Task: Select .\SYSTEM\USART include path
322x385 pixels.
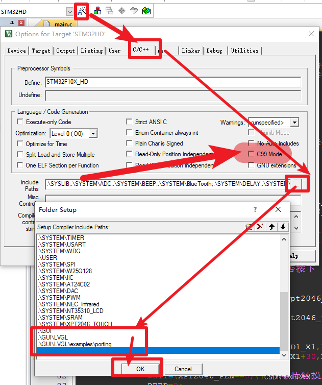Action: coord(158,244)
